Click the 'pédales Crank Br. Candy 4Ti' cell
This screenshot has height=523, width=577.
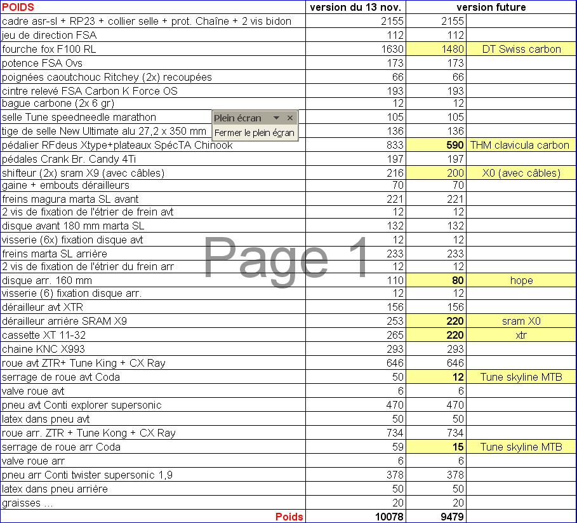153,159
